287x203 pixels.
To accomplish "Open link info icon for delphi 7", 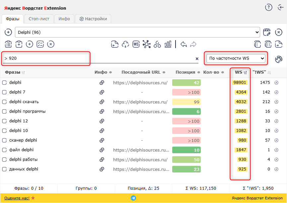I will (x=102, y=92).
